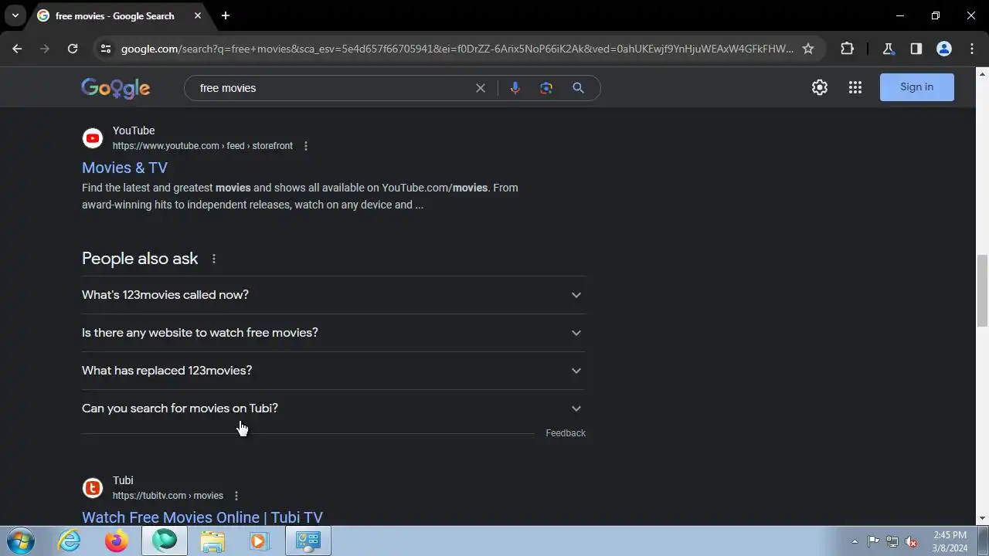Open the muted volume tray icon
The height and width of the screenshot is (556, 989).
tap(912, 541)
